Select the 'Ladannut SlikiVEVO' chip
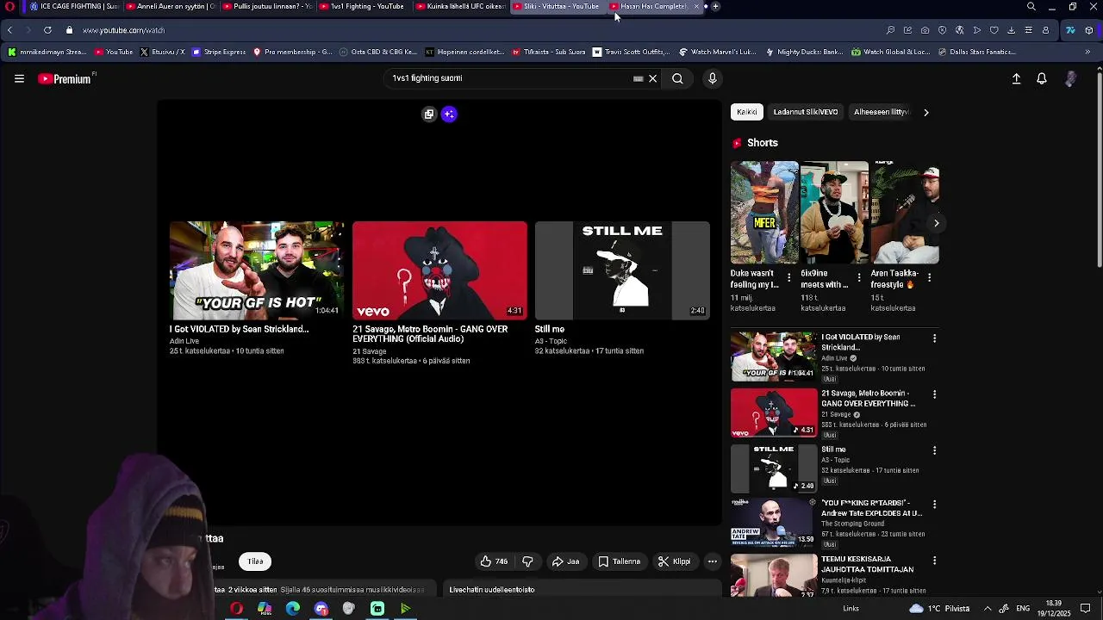The image size is (1103, 620). click(x=805, y=112)
